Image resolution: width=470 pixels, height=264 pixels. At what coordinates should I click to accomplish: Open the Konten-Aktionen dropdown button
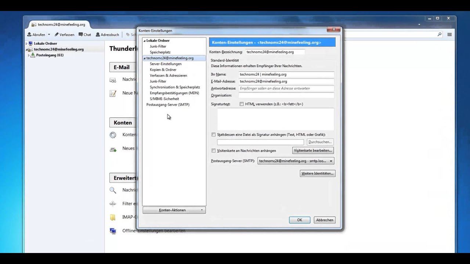click(174, 210)
